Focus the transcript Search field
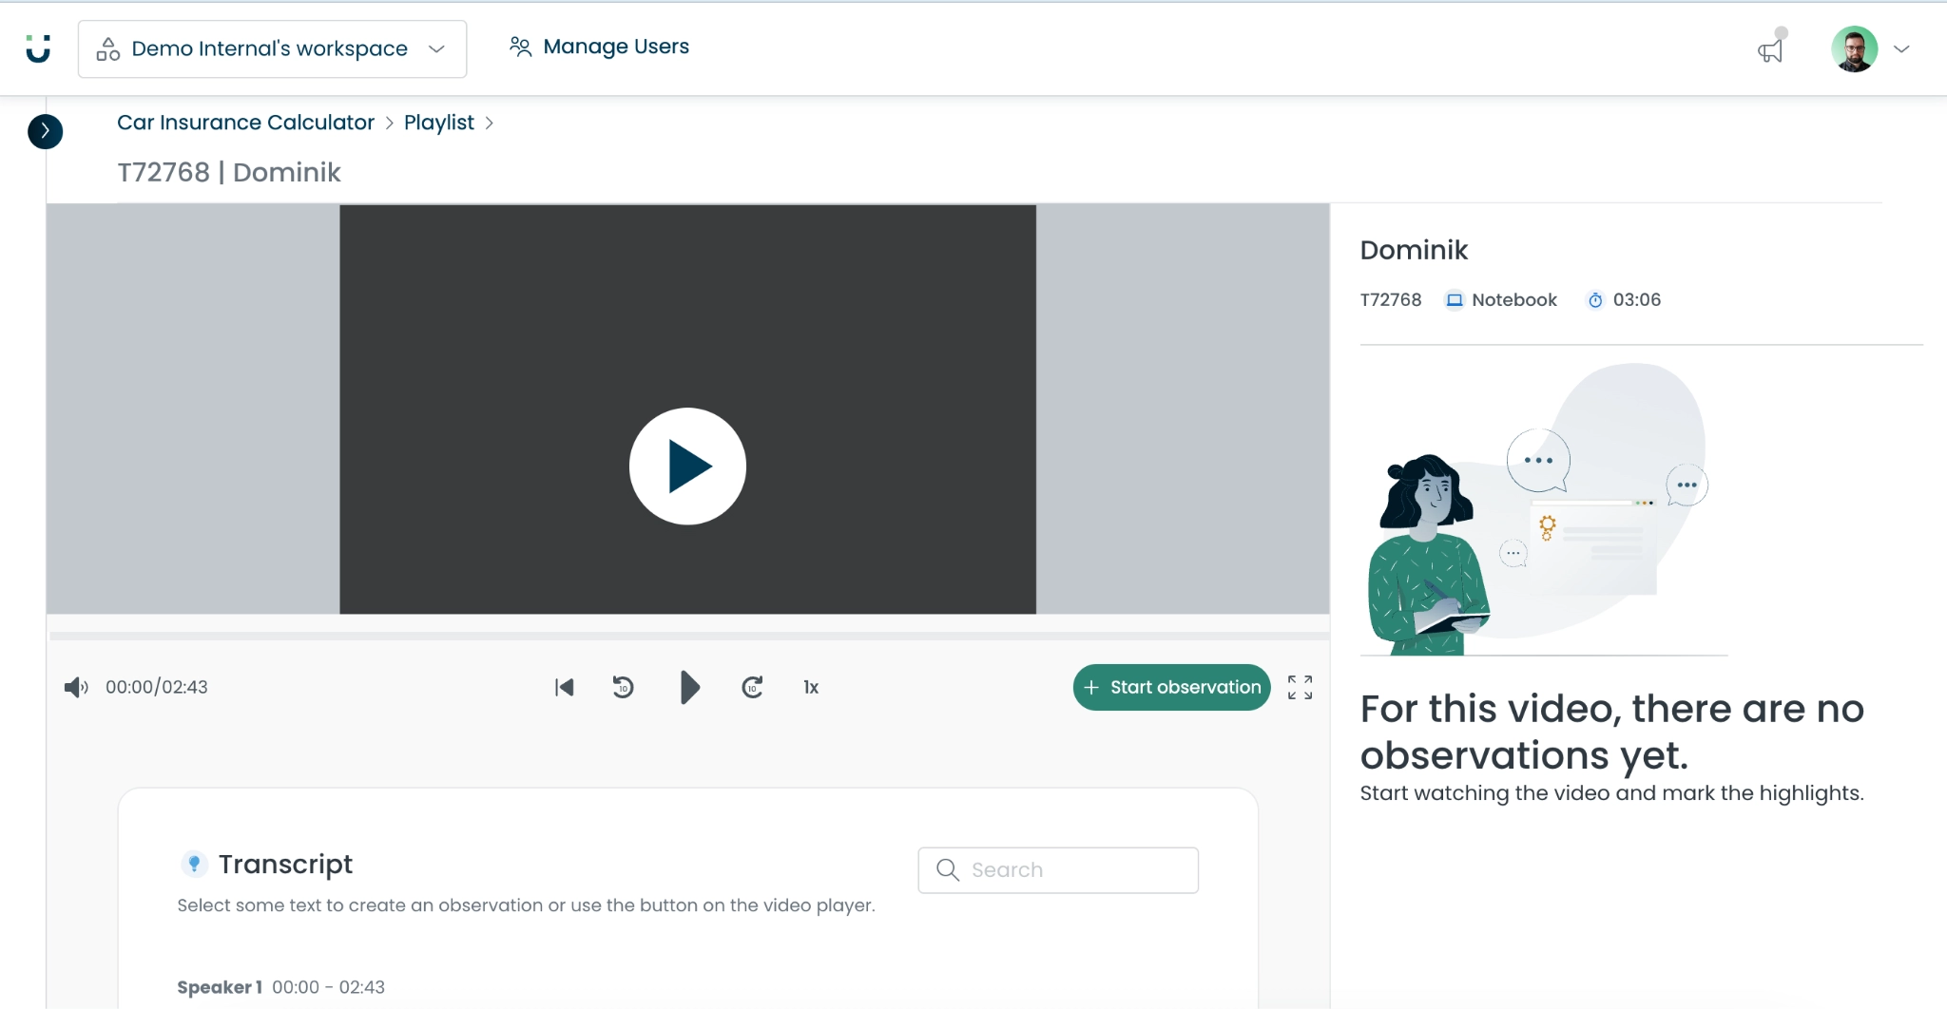The image size is (1947, 1009). 1058,870
